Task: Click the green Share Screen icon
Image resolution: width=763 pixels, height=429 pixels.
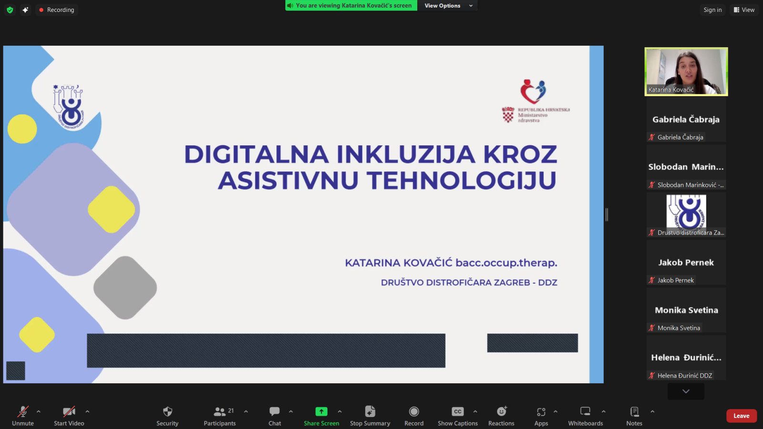Action: click(x=321, y=411)
